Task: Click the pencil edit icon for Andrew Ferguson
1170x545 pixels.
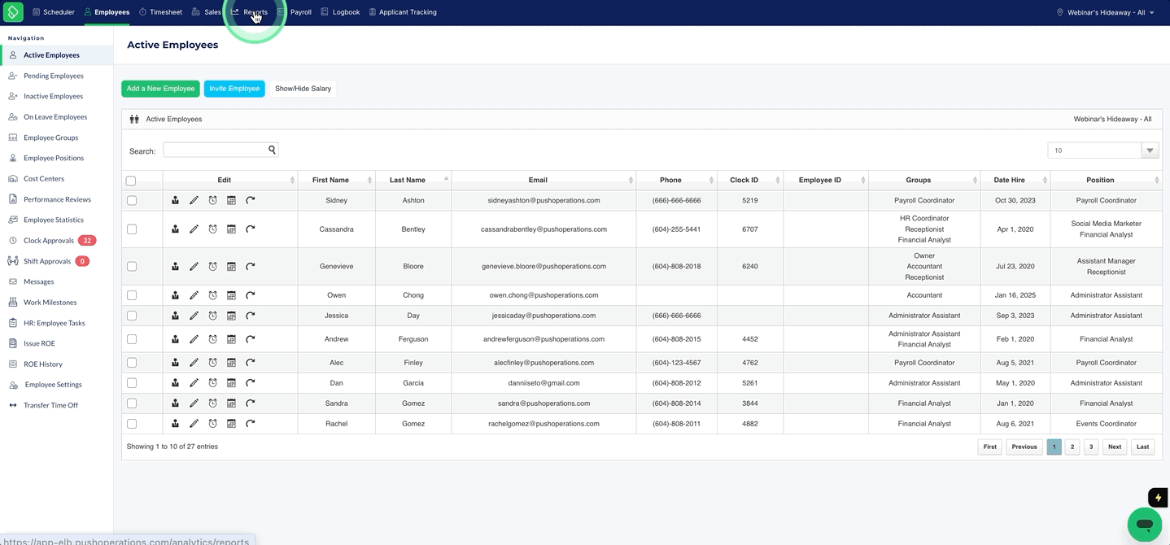Action: [194, 339]
